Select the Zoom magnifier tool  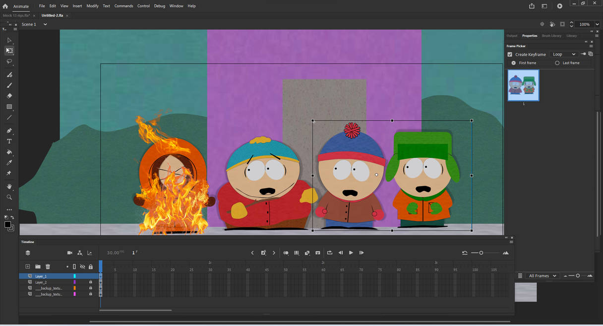pyautogui.click(x=9, y=197)
